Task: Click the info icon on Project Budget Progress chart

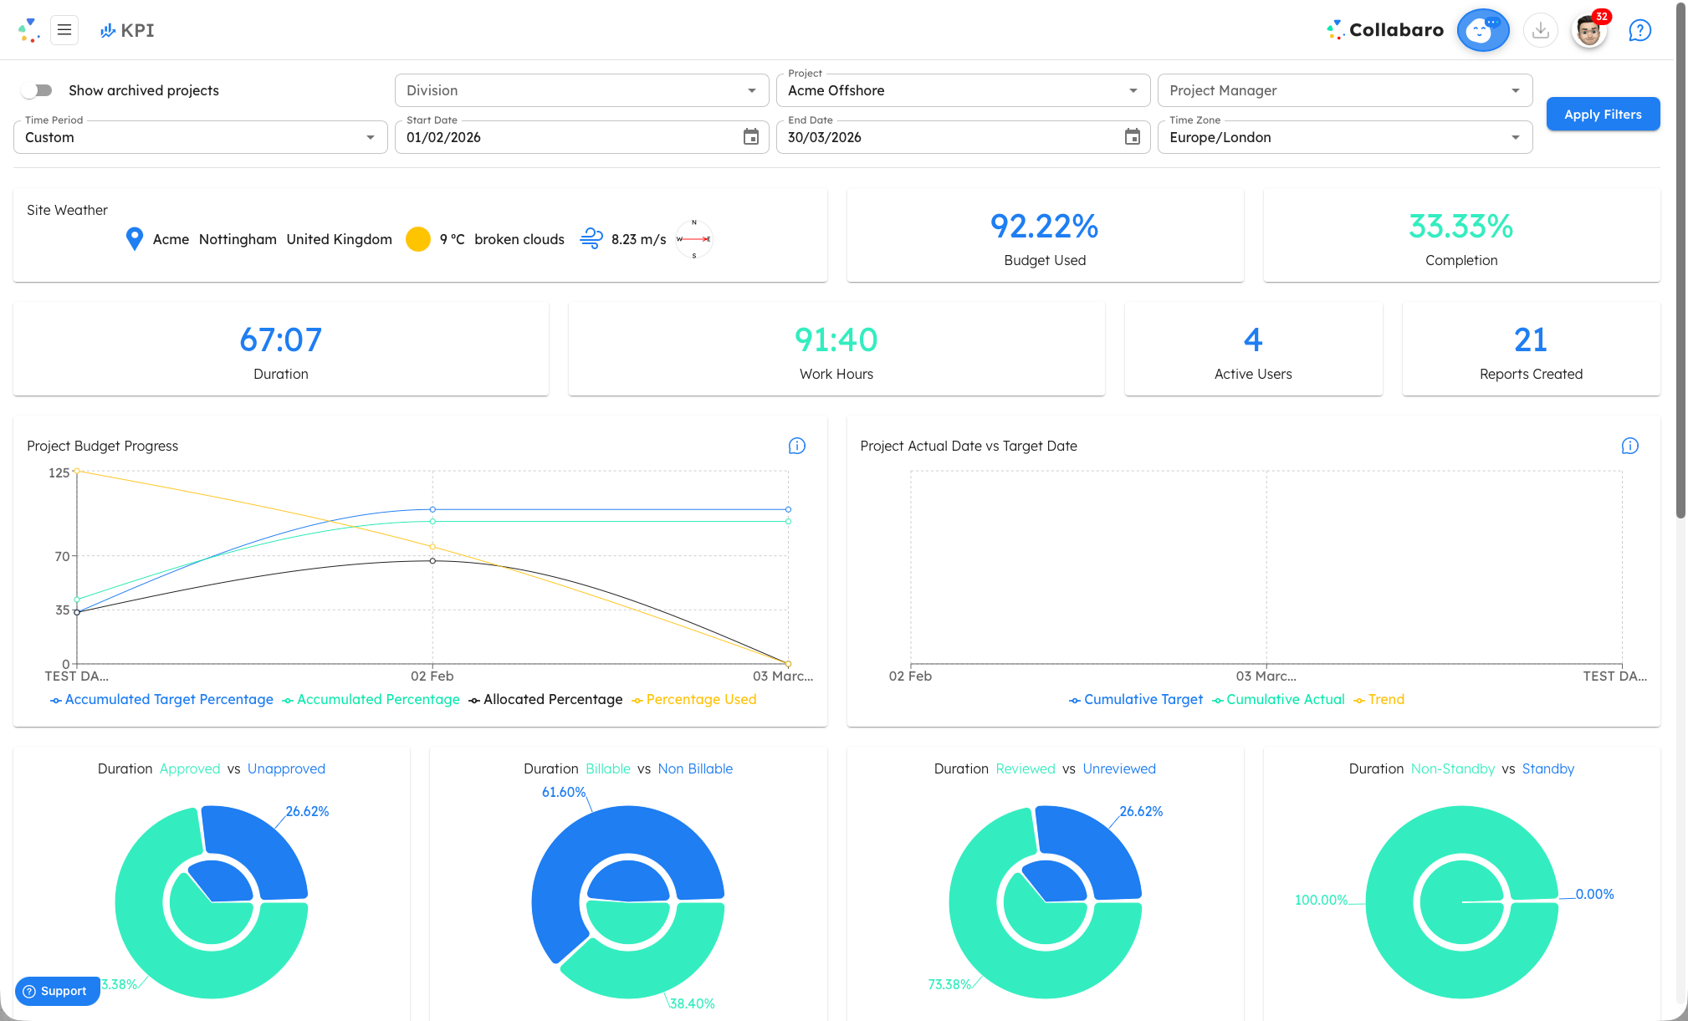Action: coord(795,446)
